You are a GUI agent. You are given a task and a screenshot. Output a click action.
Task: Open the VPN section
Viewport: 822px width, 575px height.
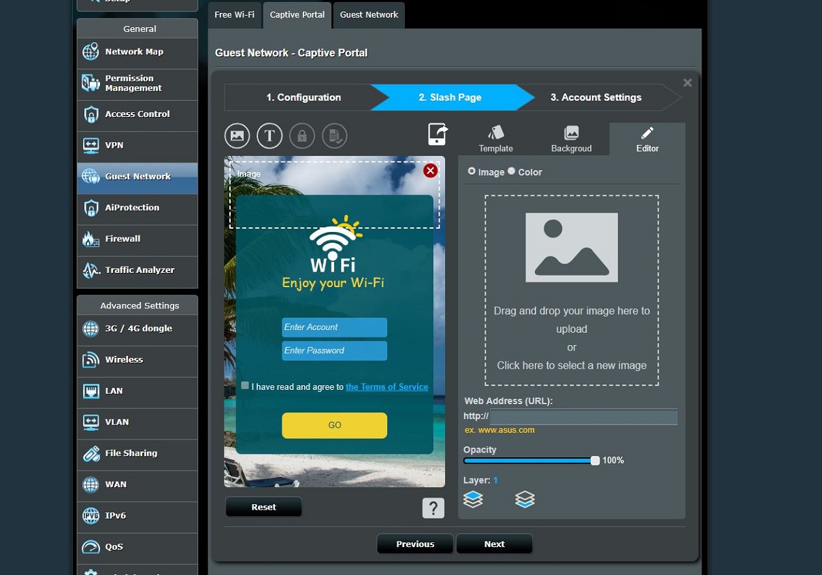137,146
